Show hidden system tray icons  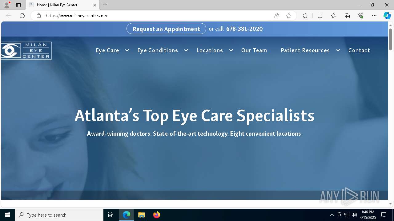[x=332, y=215]
